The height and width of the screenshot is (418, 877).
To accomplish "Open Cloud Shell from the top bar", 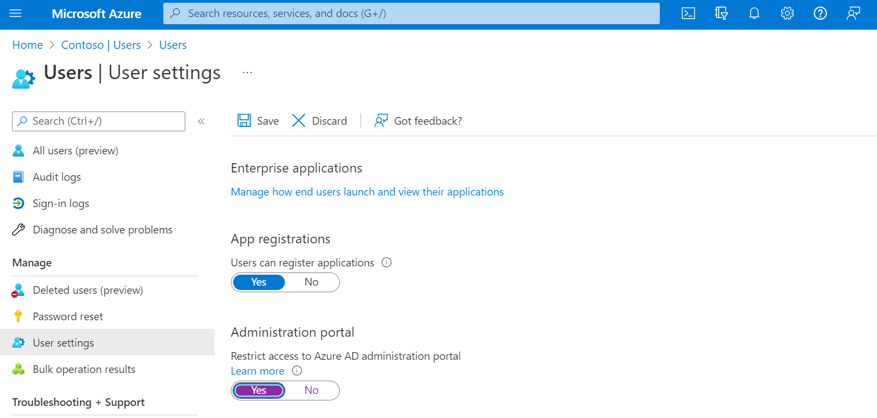I will [688, 13].
